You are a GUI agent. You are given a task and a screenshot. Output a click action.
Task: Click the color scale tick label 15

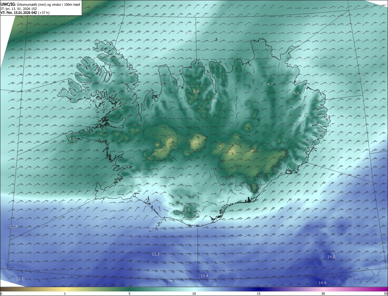pyautogui.click(x=259, y=294)
